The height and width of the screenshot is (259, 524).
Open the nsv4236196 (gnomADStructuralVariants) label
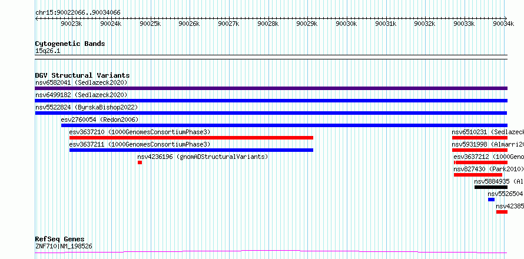pyautogui.click(x=203, y=157)
